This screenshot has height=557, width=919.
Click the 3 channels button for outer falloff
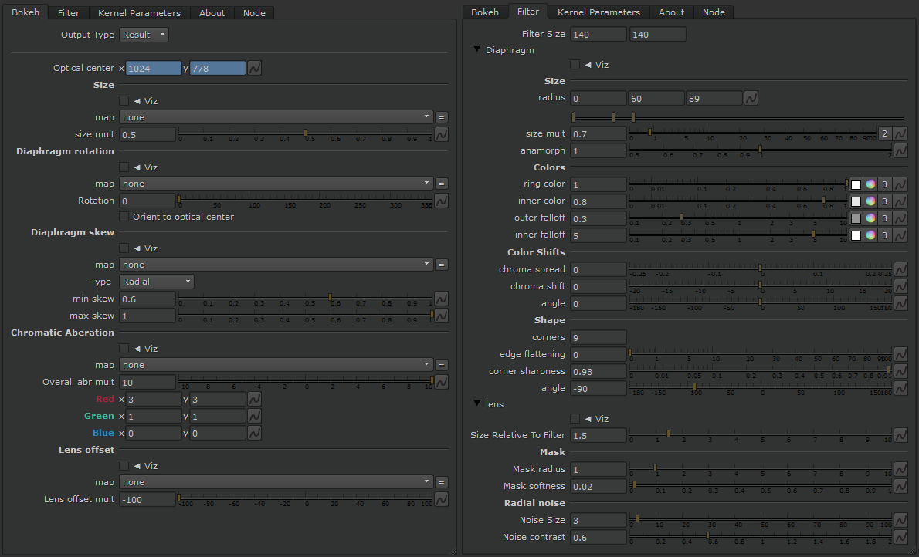point(885,218)
